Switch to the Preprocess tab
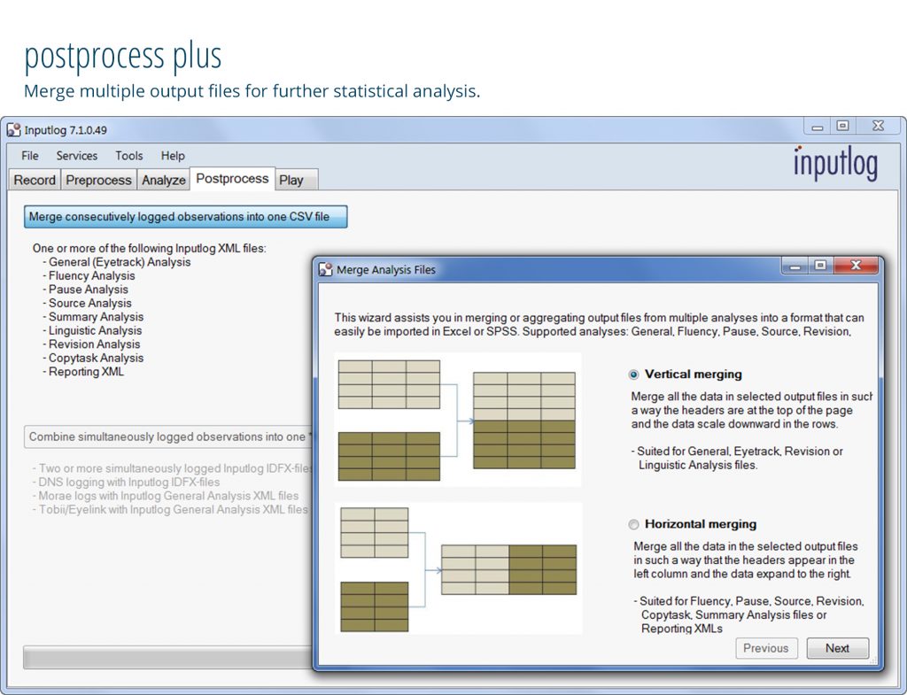The height and width of the screenshot is (695, 907). [98, 180]
